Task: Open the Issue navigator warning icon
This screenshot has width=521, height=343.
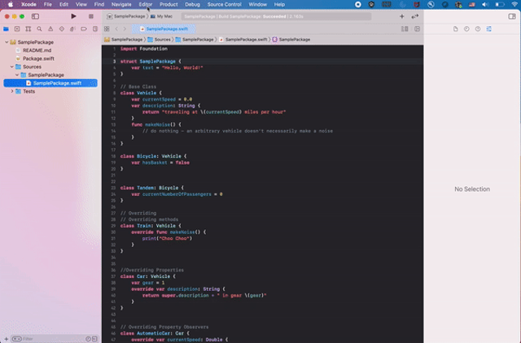Action: [50, 29]
